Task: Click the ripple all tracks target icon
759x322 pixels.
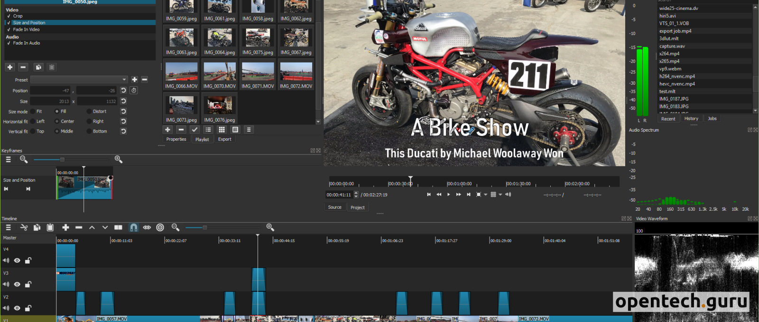Action: pyautogui.click(x=160, y=228)
